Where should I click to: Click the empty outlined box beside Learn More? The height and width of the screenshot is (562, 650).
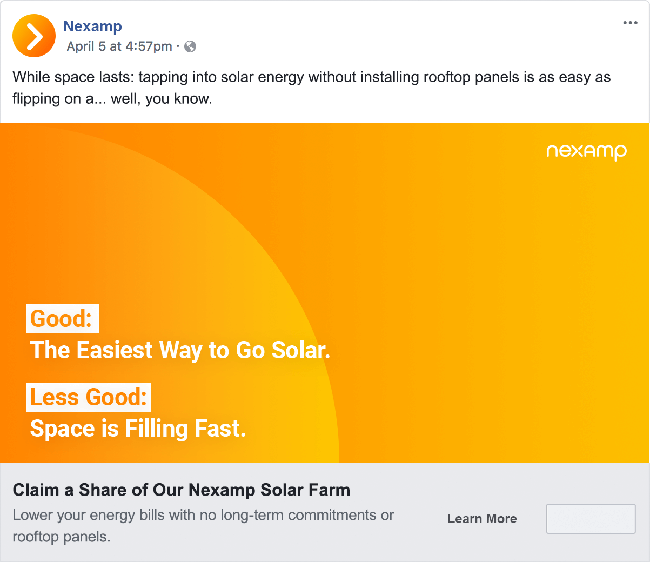(591, 519)
